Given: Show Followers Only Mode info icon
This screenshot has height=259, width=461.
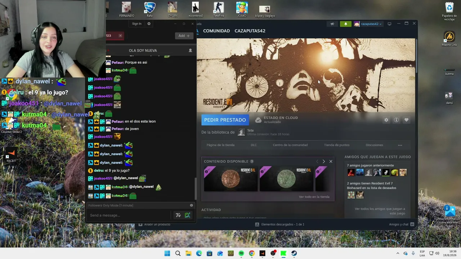Looking at the screenshot, I should tap(191, 205).
